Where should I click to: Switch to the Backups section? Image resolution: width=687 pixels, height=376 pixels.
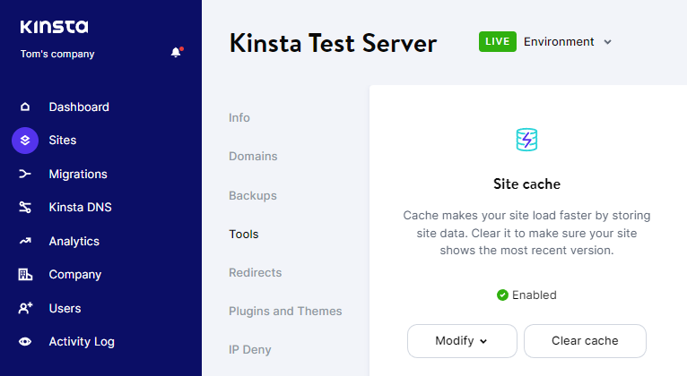tap(252, 195)
